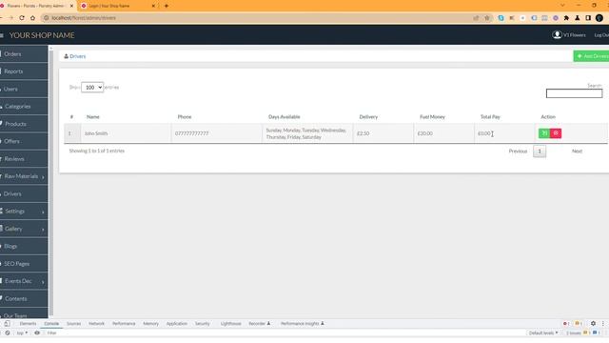Switch to the DevTools Application tab
Viewport: 609px width, 343px height.
177,324
